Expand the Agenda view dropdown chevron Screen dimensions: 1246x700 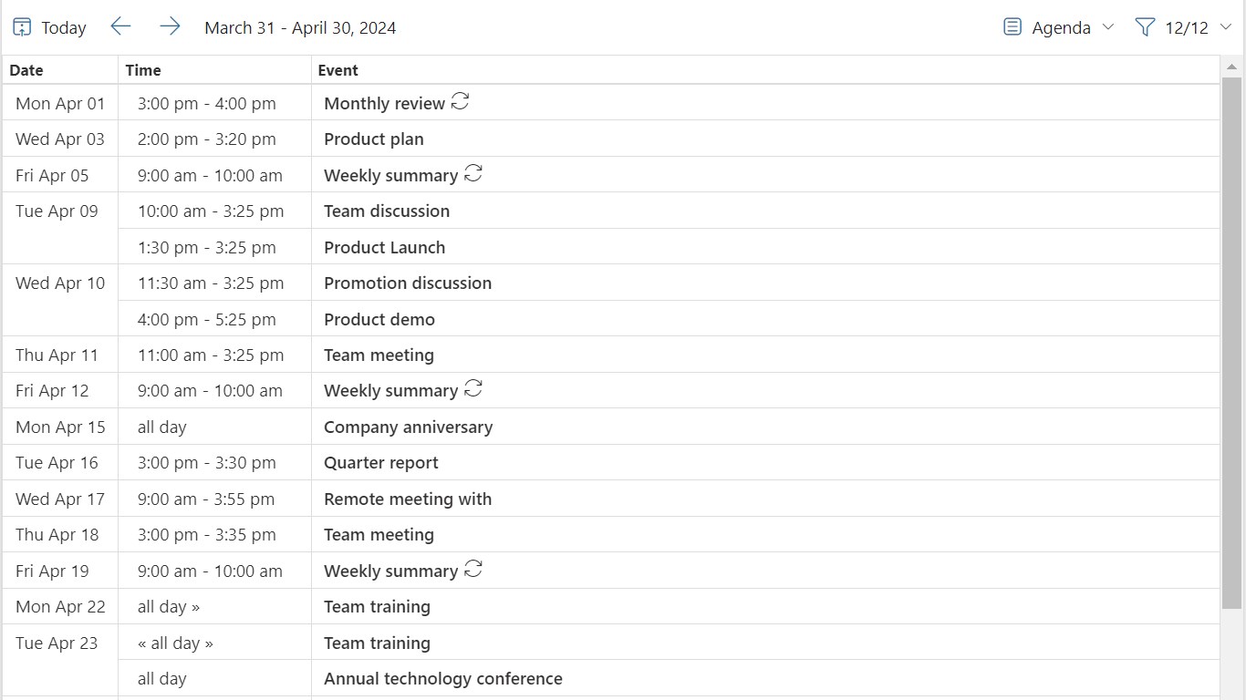[x=1108, y=27]
